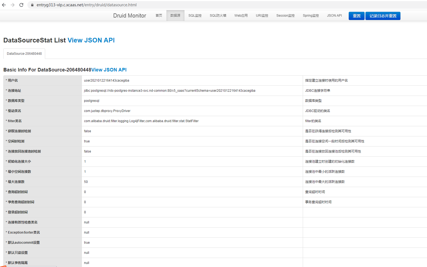The width and height of the screenshot is (427, 267).
Task: Click the 数据库类型 row label
Action: [x=16, y=101]
